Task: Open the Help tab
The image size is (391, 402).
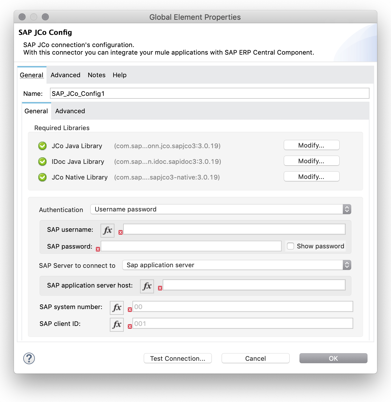Action: pyautogui.click(x=120, y=75)
